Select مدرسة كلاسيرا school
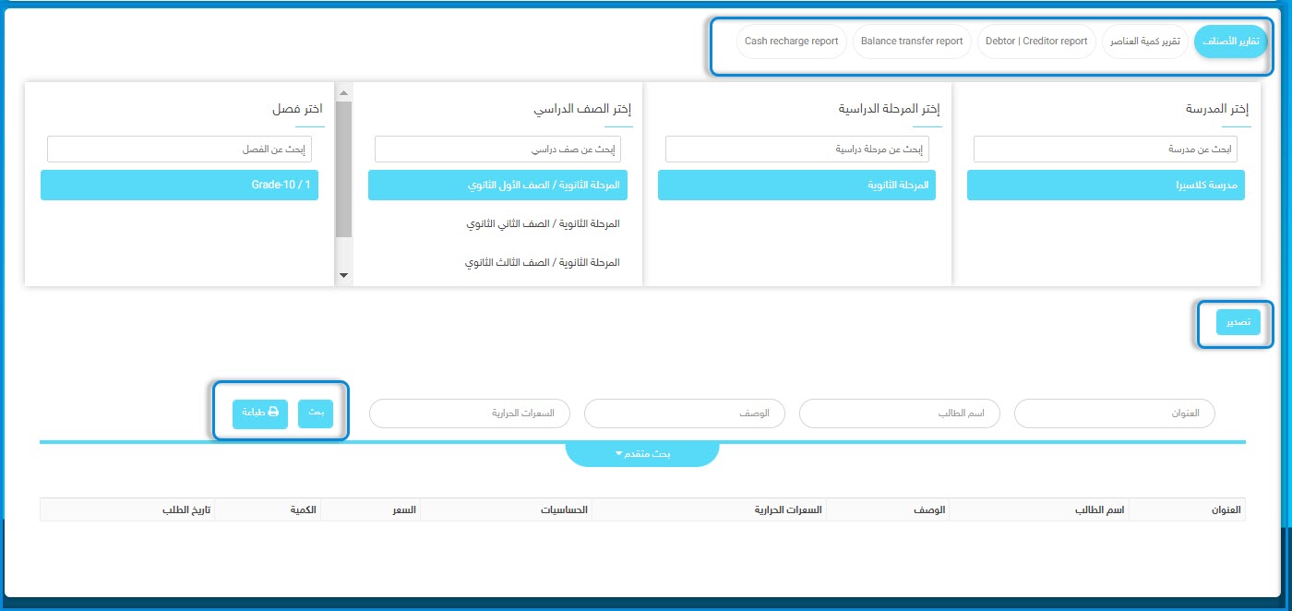1292x611 pixels. click(1106, 186)
